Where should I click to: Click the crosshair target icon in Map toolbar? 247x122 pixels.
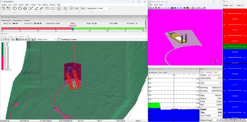35,39
